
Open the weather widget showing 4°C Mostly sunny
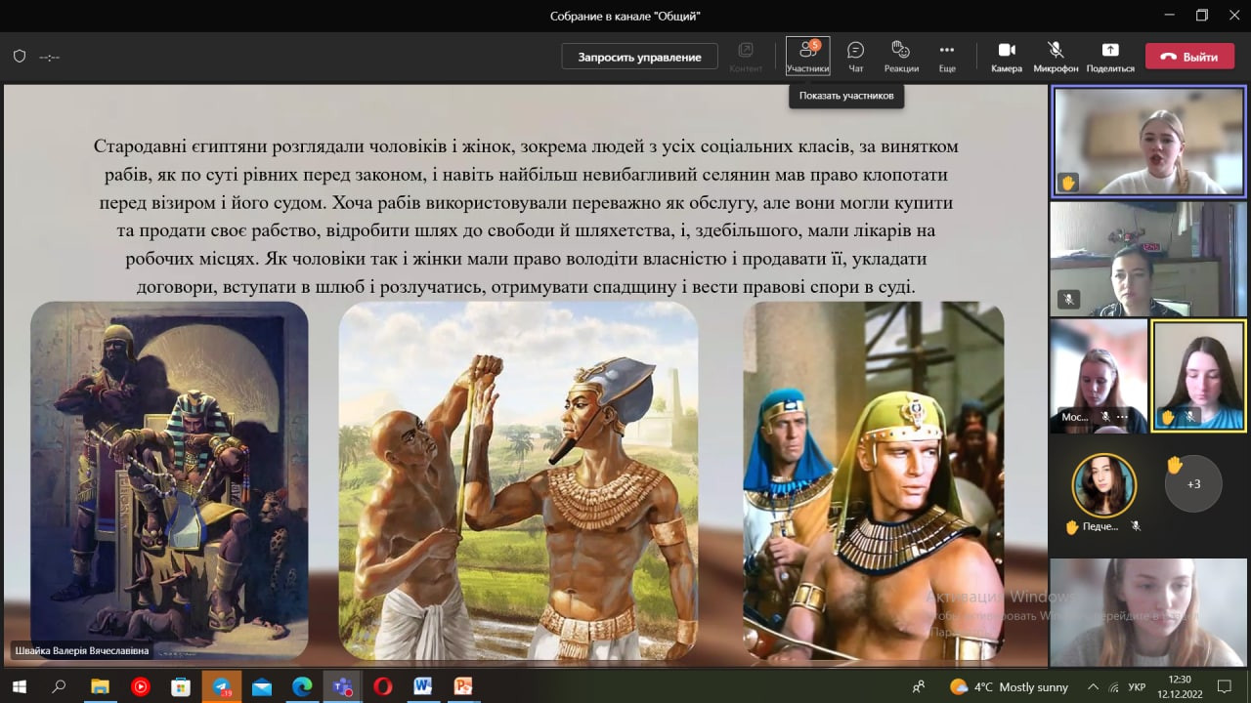click(1010, 686)
